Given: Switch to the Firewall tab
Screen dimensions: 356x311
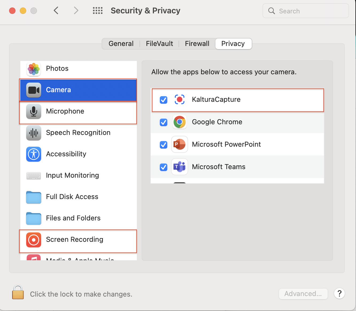Looking at the screenshot, I should pos(197,44).
